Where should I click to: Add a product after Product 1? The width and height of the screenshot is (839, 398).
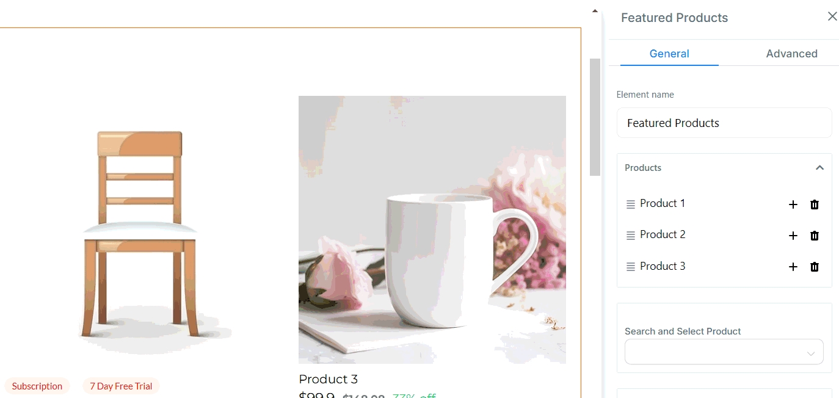click(793, 204)
